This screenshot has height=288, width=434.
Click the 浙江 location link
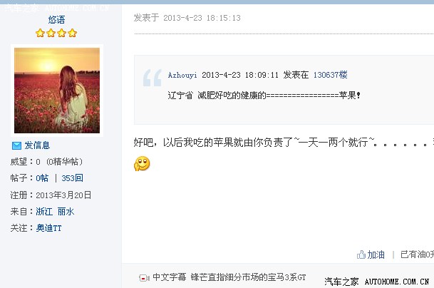44,212
